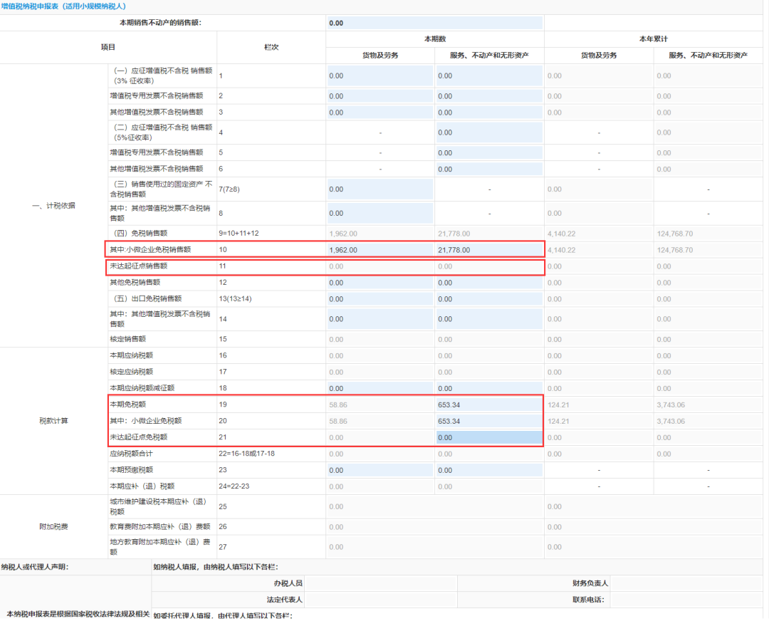This screenshot has height=621, width=769.
Task: Click row 1 货物及劳务 sales amount field
Action: tap(380, 75)
